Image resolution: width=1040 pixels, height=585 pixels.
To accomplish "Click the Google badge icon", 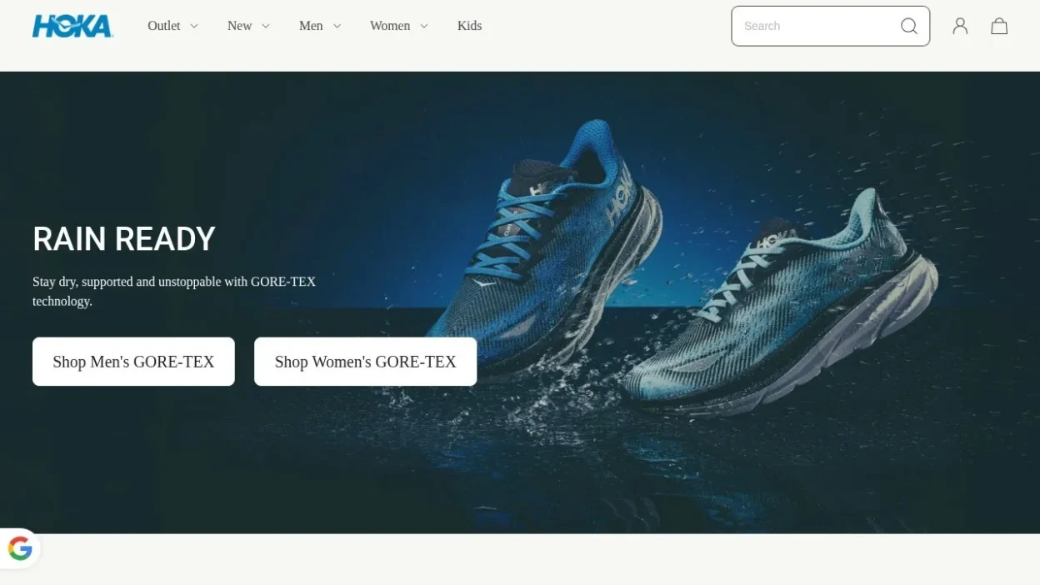I will pyautogui.click(x=20, y=548).
